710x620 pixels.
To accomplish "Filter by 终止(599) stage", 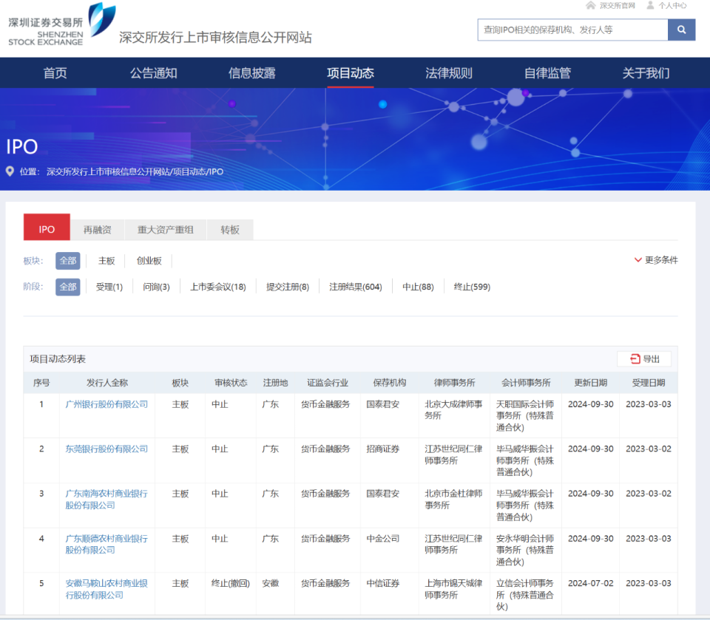I will tap(472, 287).
